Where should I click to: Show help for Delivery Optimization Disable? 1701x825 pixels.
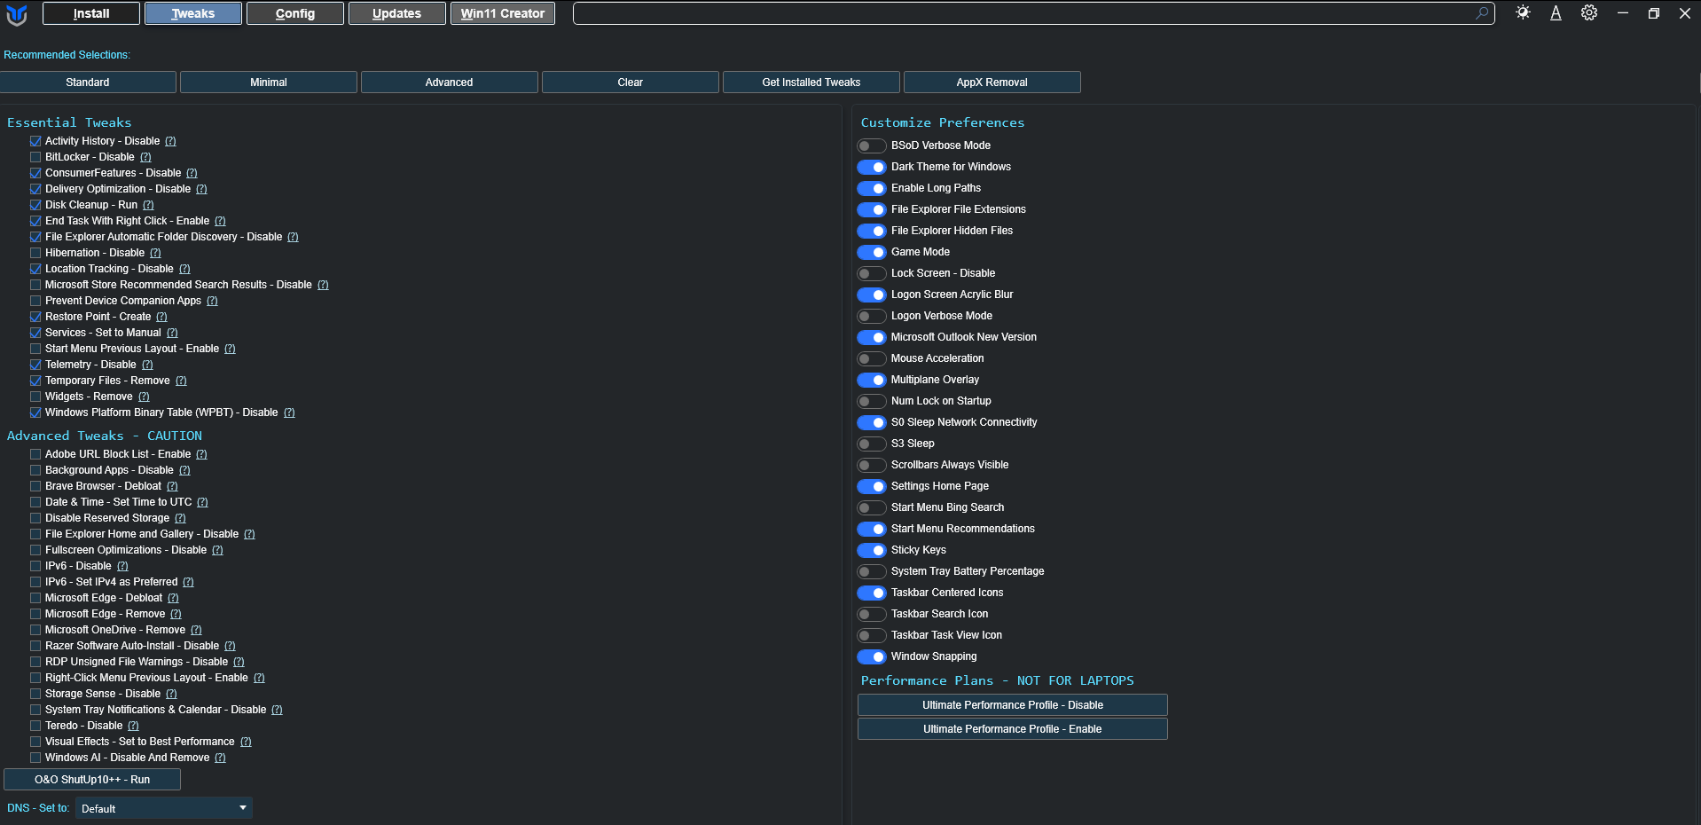tap(201, 189)
